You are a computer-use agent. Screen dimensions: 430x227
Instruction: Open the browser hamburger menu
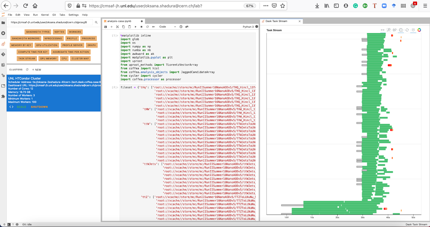coord(425,6)
